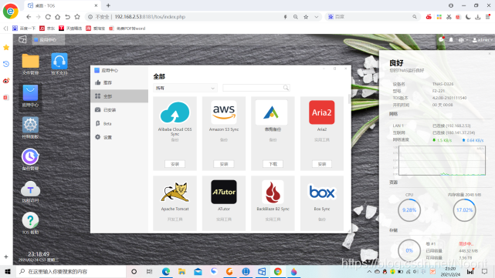495x278 pixels.
Task: Open the category filter dropdown in App Center
Action: click(185, 88)
